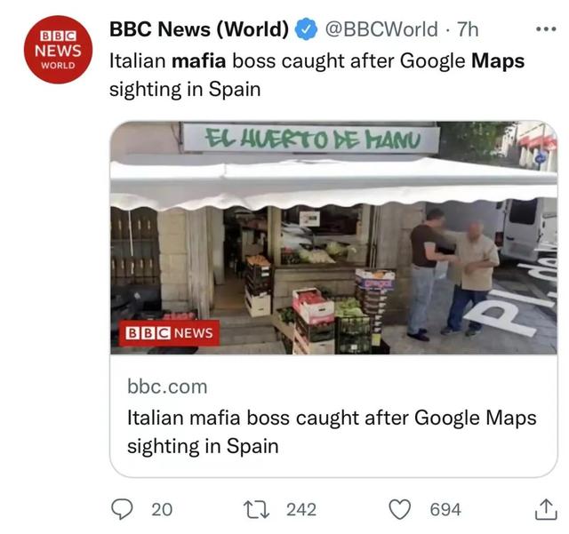
Task: Click the blue verified checkmark badge
Action: pyautogui.click(x=305, y=30)
